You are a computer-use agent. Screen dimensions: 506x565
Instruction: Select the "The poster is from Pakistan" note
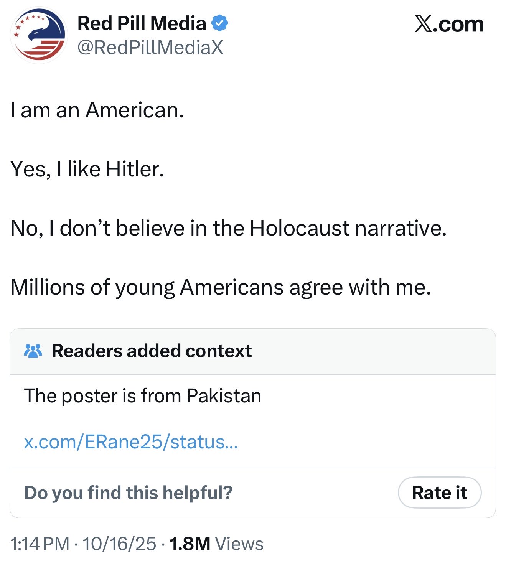pyautogui.click(x=142, y=396)
